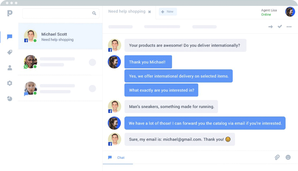Open the tags icon in sidebar
This screenshot has height=171, width=298.
coord(10,52)
